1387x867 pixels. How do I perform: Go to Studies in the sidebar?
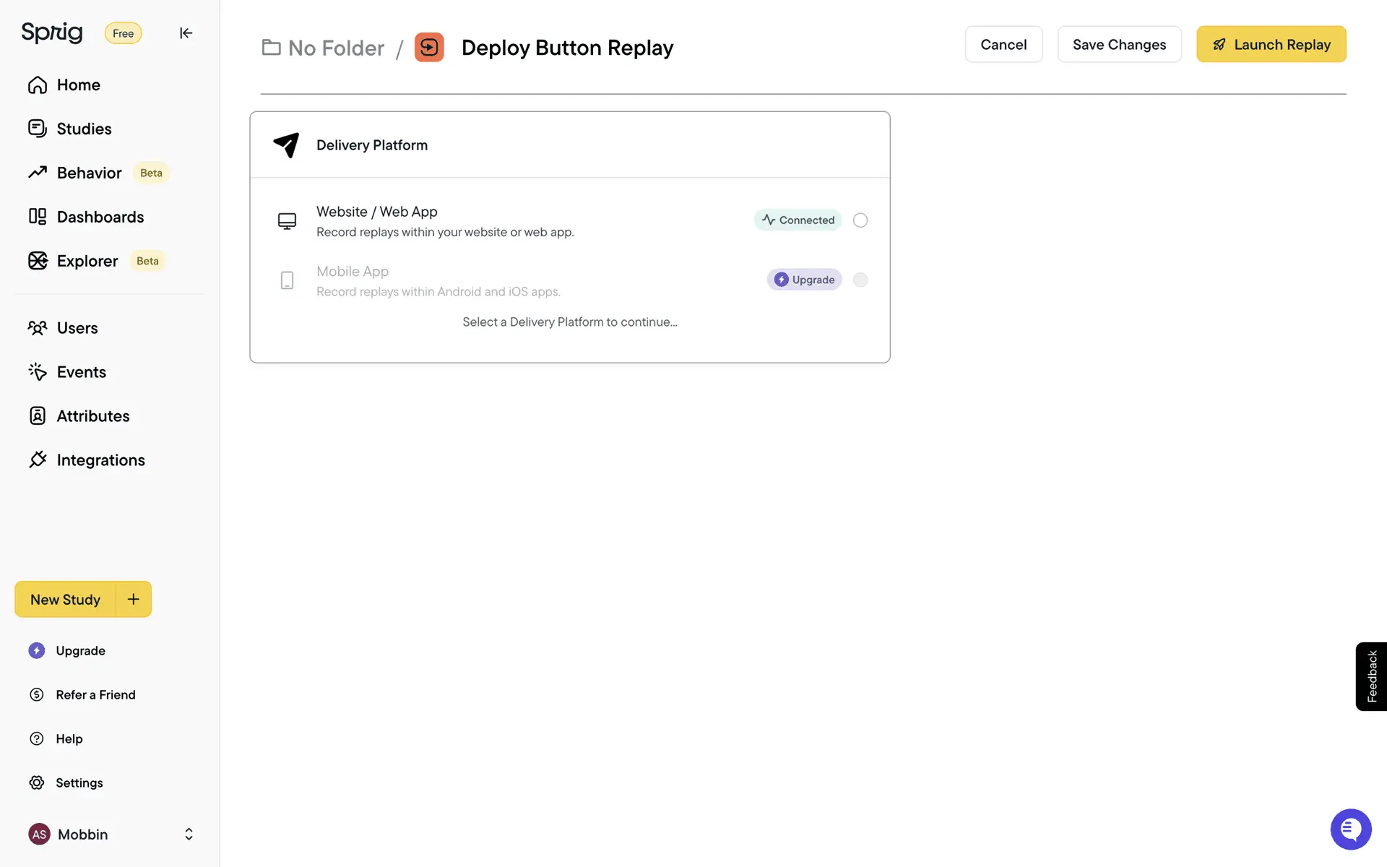(84, 129)
